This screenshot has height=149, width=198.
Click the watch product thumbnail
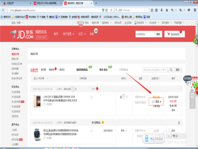37,135
